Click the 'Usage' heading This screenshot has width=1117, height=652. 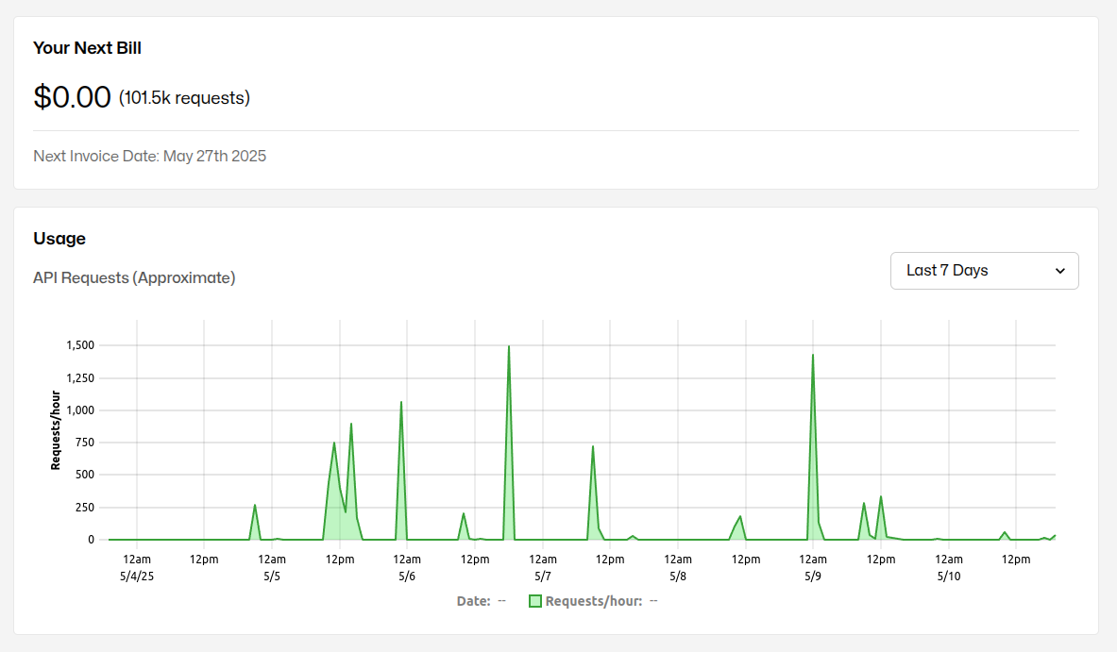59,239
